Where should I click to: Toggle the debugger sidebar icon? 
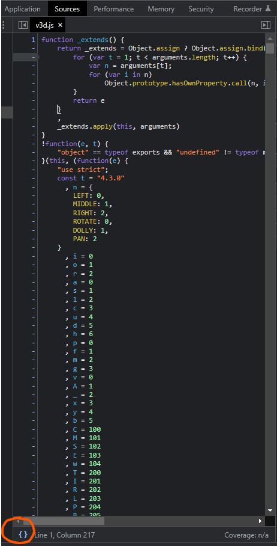coord(266,25)
